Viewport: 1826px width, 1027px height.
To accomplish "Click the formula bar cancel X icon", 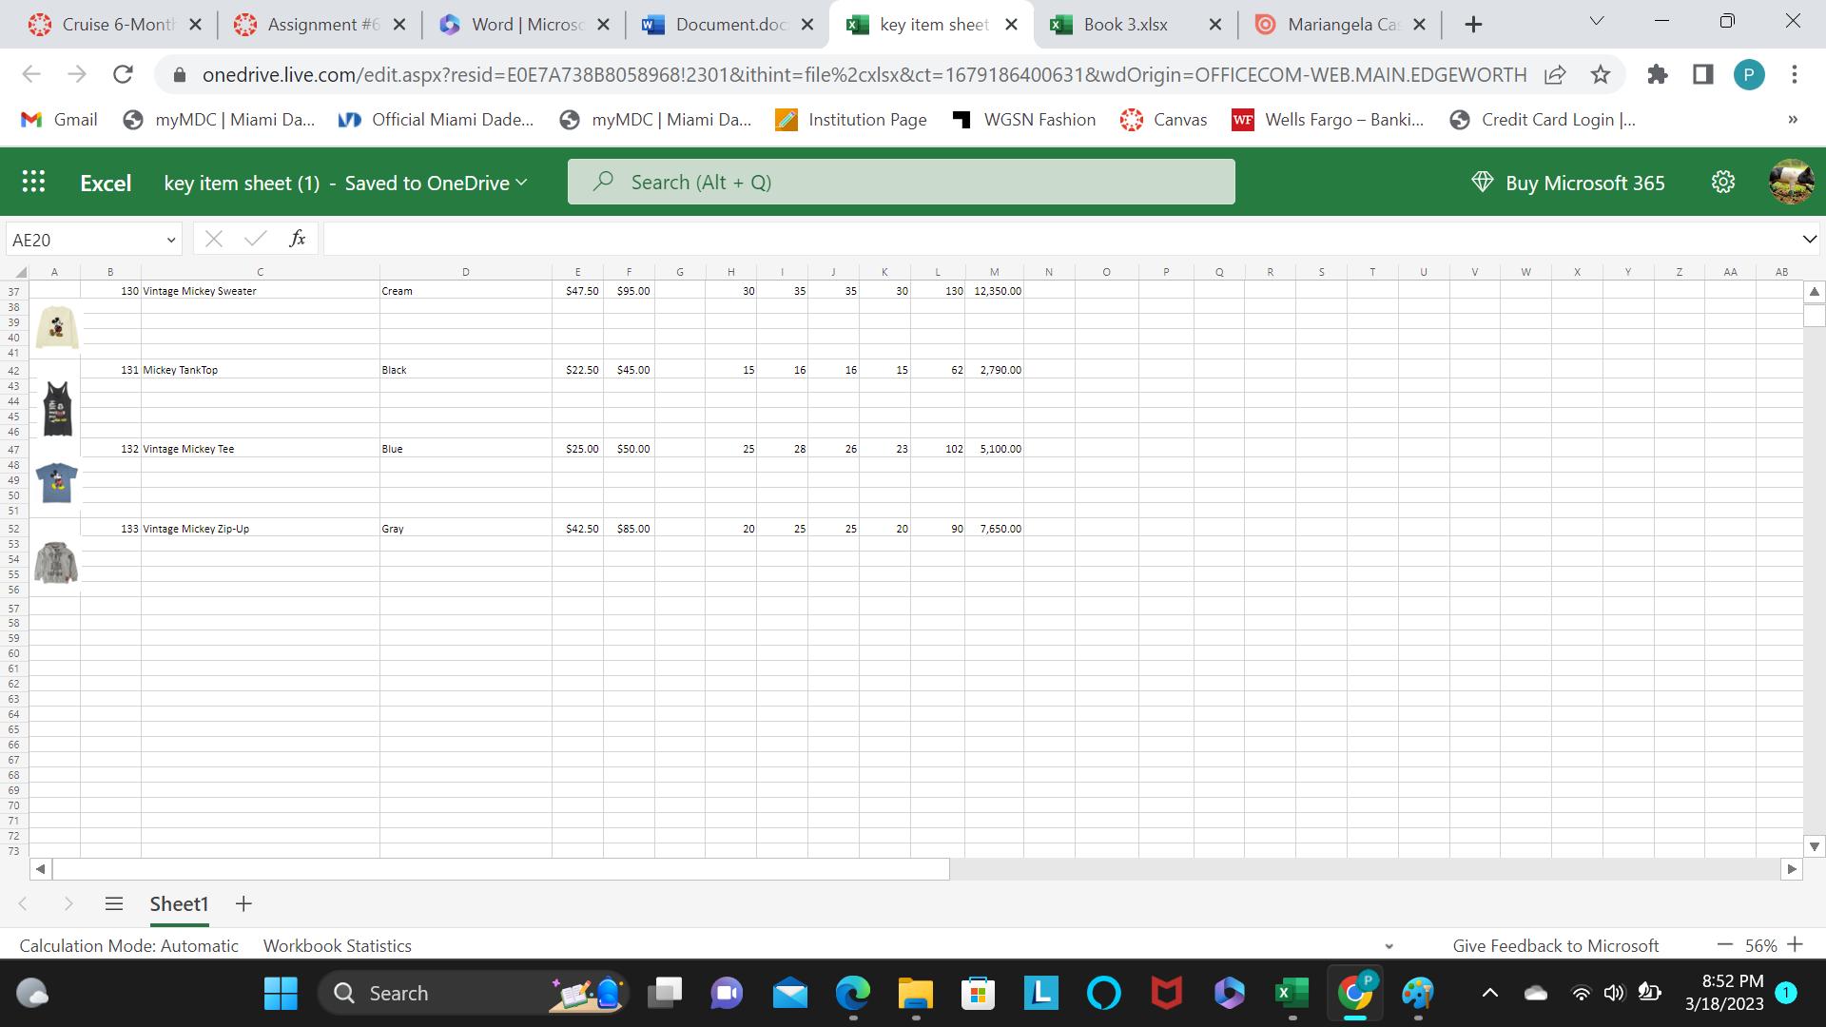I will pyautogui.click(x=214, y=239).
